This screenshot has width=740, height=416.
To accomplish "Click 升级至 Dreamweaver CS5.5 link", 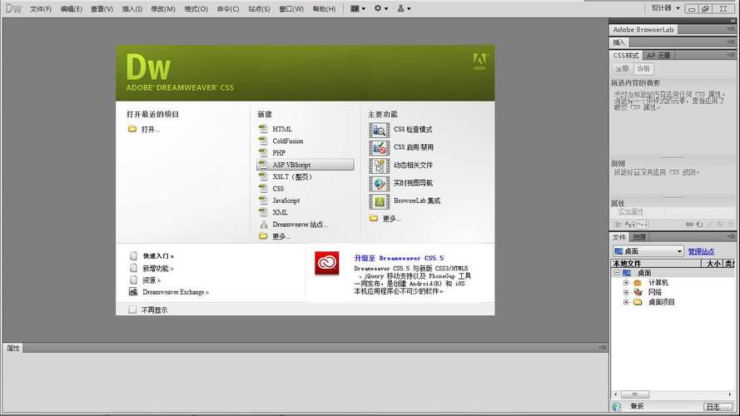I will (399, 258).
